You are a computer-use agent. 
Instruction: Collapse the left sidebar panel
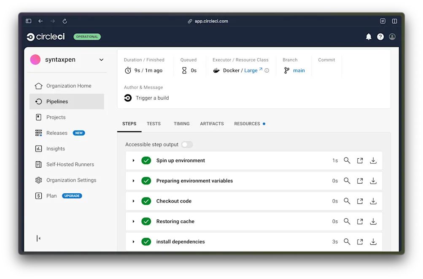tap(38, 238)
